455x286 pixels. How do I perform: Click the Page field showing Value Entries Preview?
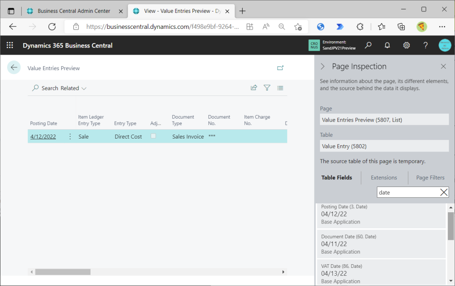point(384,119)
